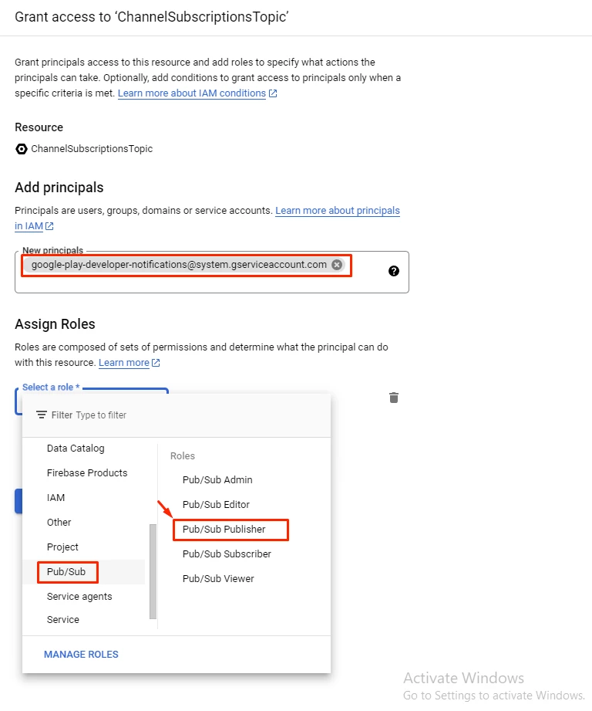Click the filter icon in role dropdown
Image resolution: width=592 pixels, height=711 pixels.
tap(42, 415)
